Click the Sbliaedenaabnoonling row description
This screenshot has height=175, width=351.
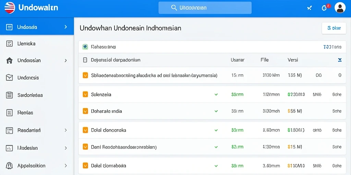click(x=154, y=75)
